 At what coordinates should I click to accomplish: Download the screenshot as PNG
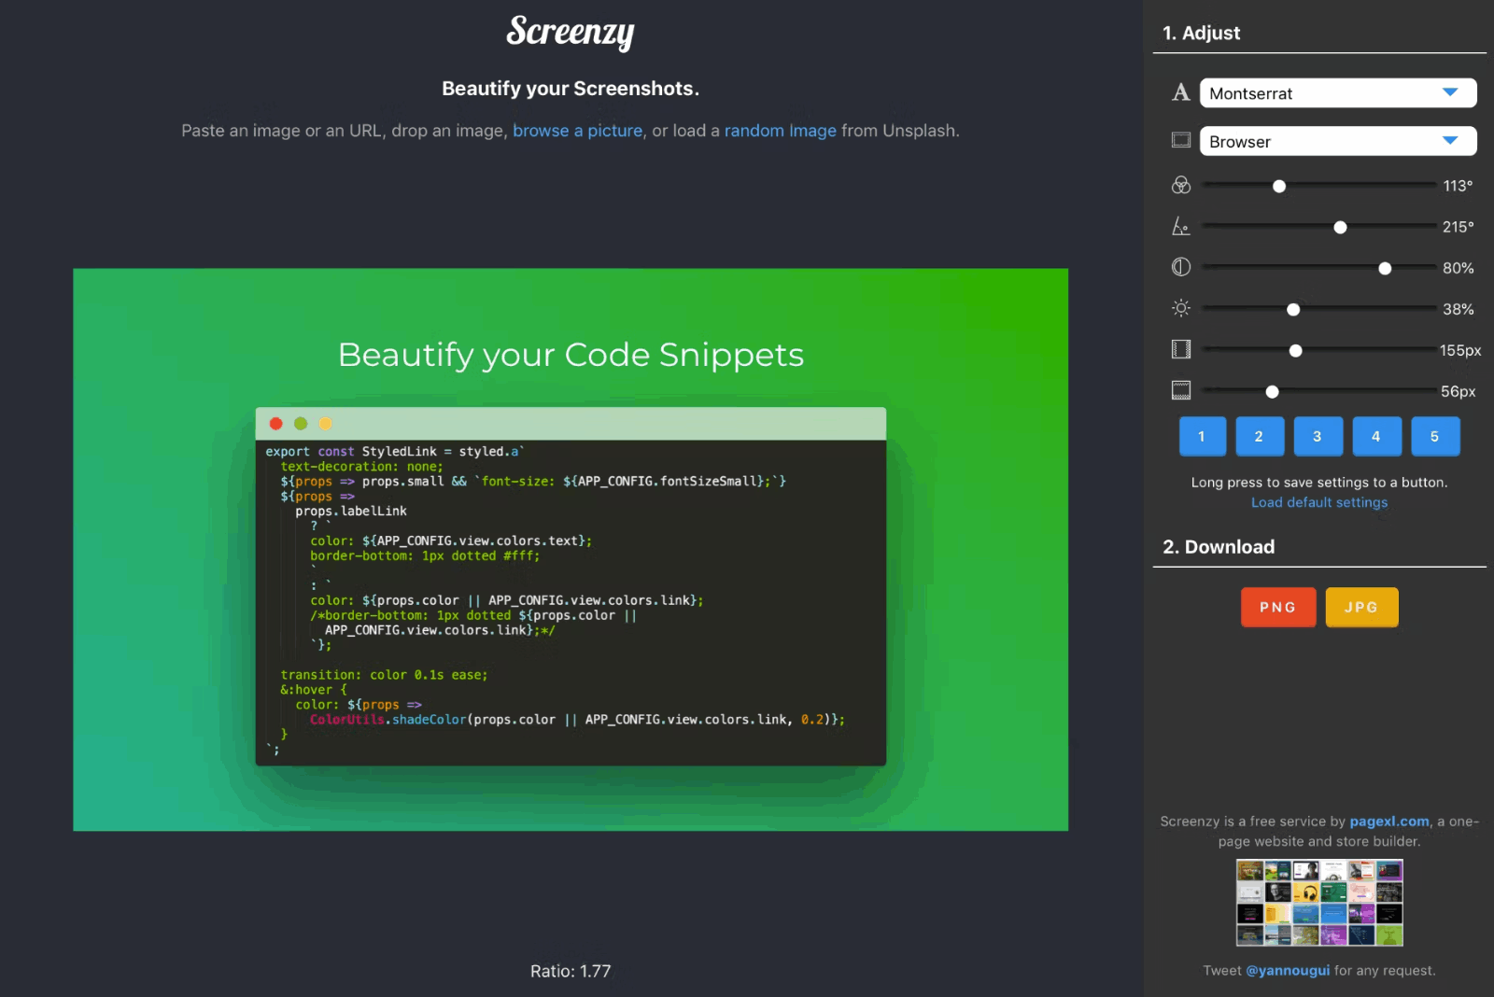[x=1277, y=607]
